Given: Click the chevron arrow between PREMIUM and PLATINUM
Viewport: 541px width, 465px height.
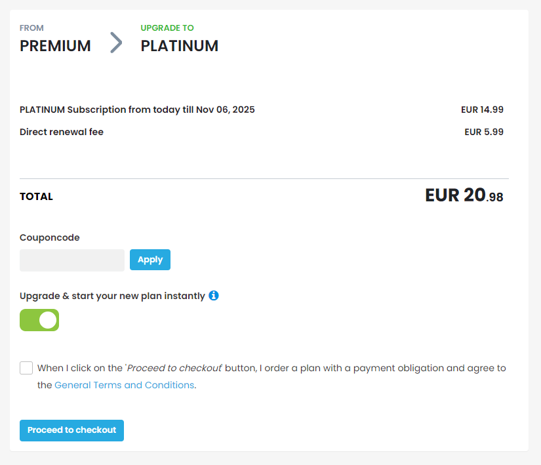Looking at the screenshot, I should click(x=116, y=43).
